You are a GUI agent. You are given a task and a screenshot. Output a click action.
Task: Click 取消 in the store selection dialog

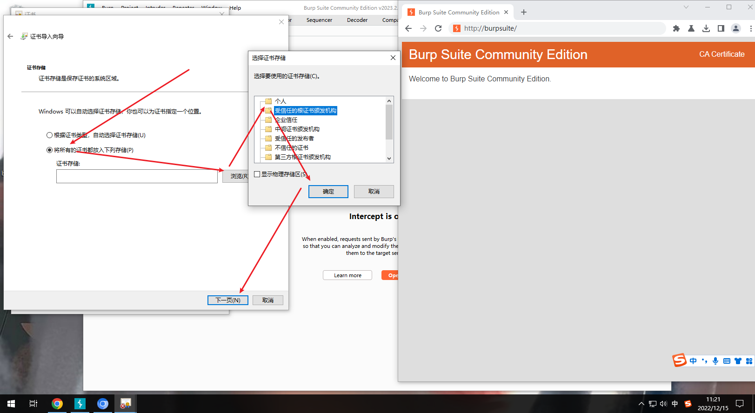click(x=374, y=192)
